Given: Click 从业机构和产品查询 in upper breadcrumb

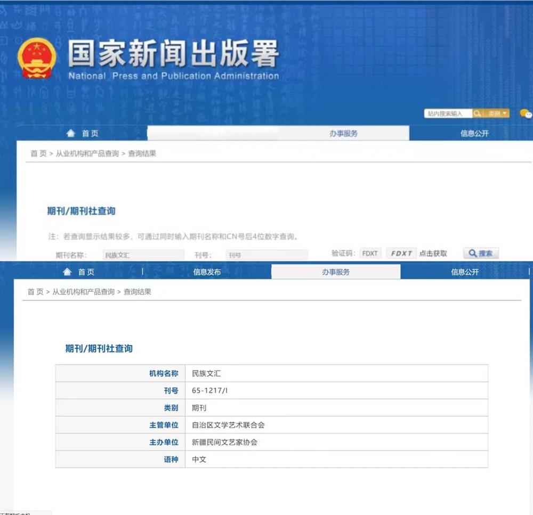Looking at the screenshot, I should point(87,154).
